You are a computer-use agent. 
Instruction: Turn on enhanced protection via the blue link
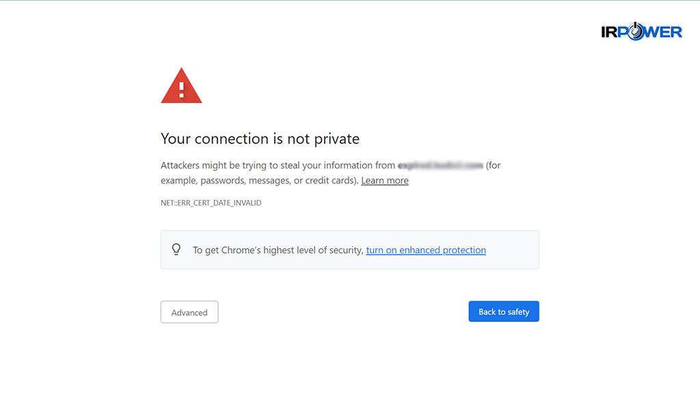click(426, 250)
